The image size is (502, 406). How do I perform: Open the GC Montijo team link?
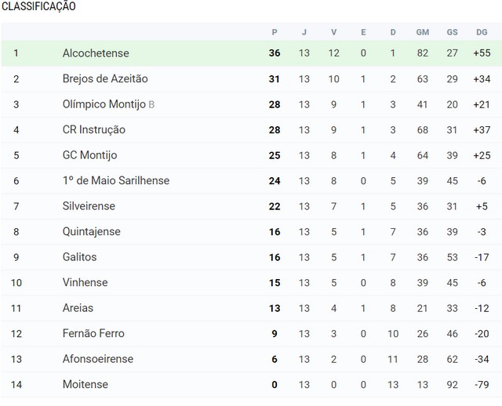click(89, 155)
